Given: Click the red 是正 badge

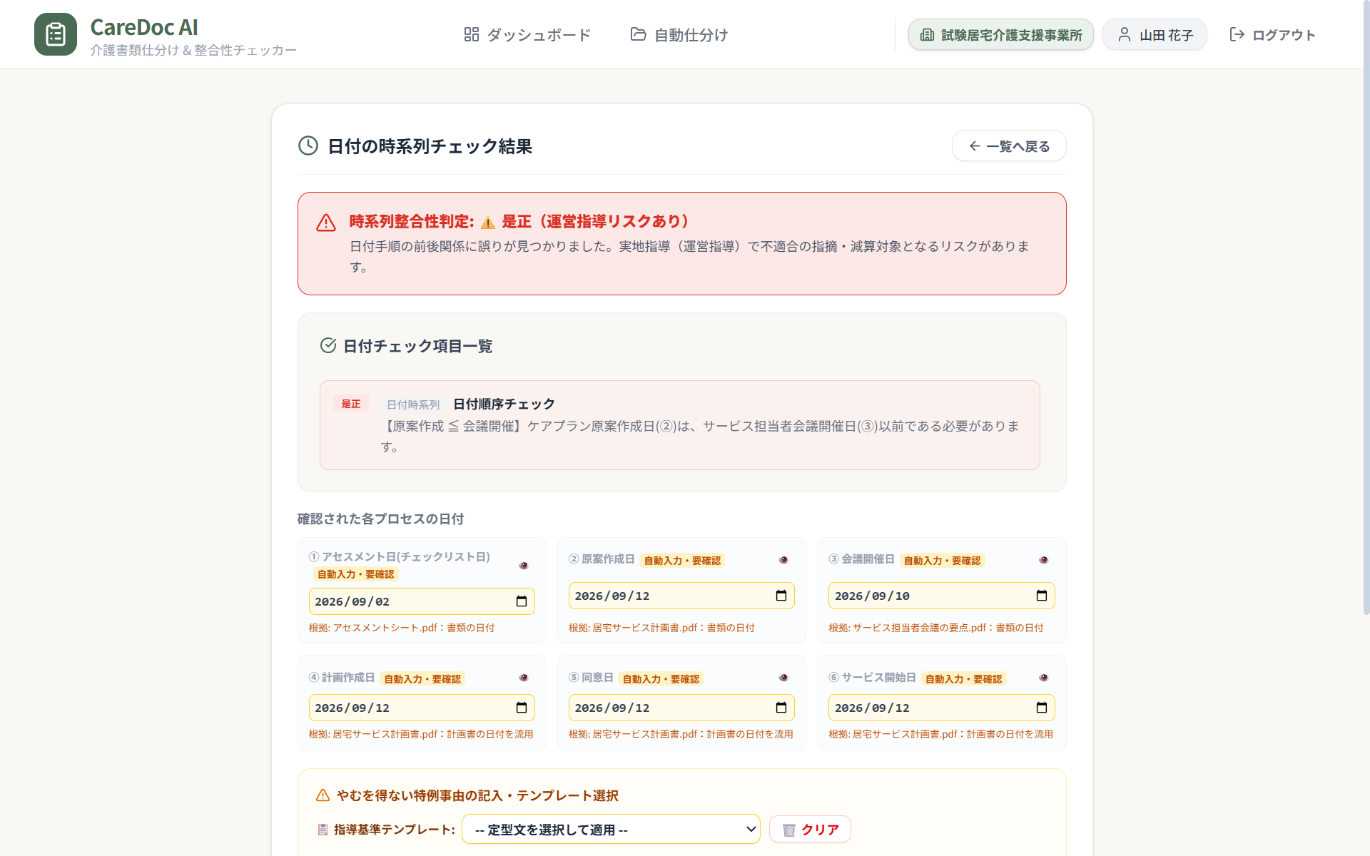Looking at the screenshot, I should tap(351, 404).
